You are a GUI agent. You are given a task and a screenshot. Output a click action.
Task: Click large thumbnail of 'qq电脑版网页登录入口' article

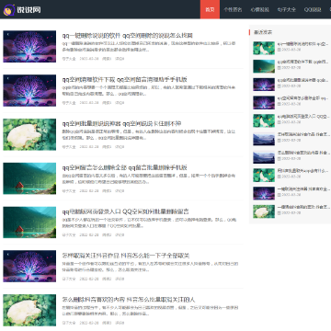coord(29,223)
